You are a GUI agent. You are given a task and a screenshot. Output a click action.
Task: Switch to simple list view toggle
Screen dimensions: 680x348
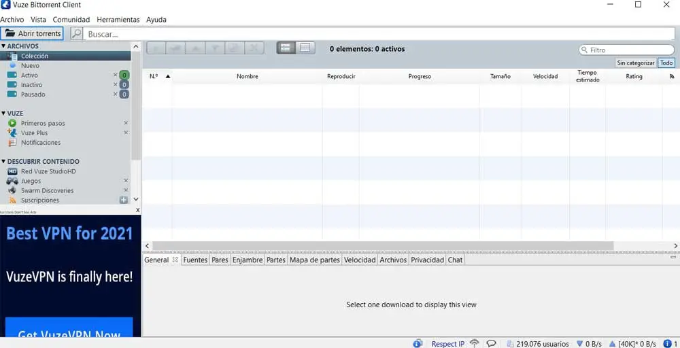pos(286,48)
